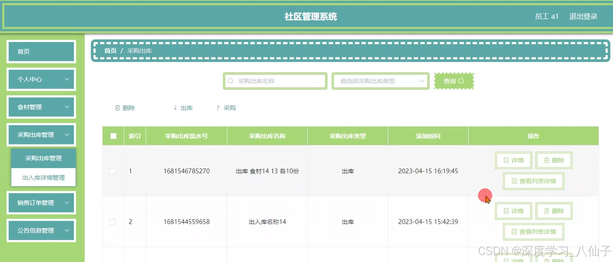Open the 请选择采购出库类型 dropdown
613x262 pixels.
click(380, 81)
